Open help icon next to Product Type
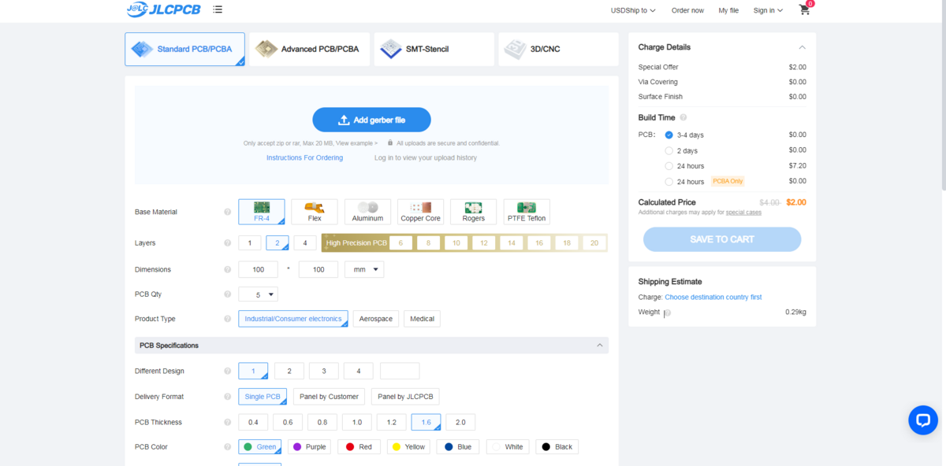The width and height of the screenshot is (946, 466). tap(227, 319)
